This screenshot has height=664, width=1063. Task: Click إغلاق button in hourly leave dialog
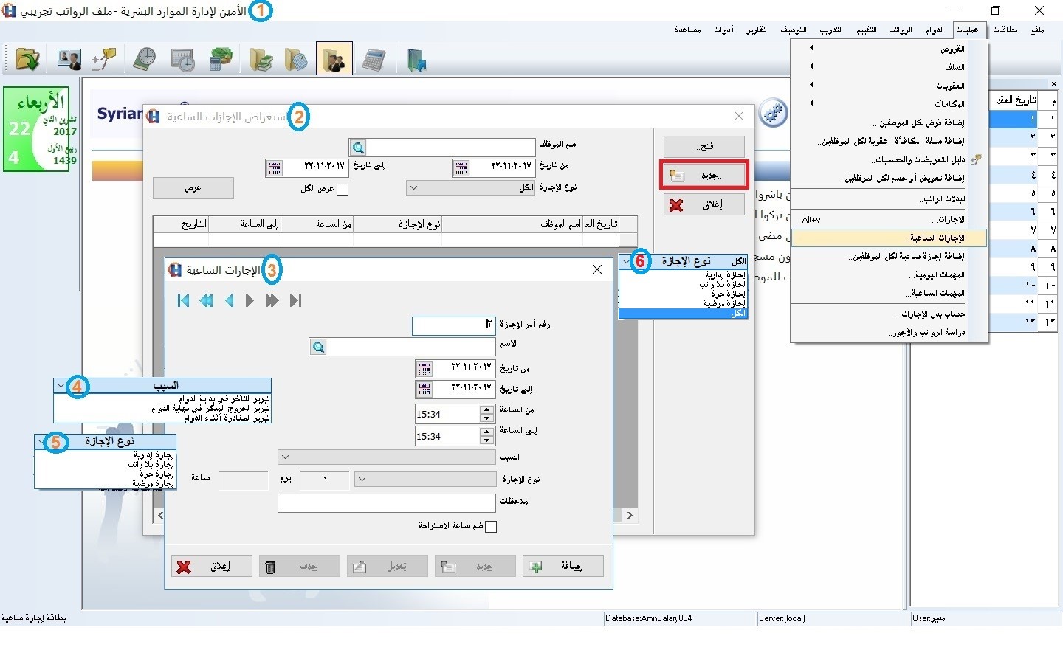[x=212, y=566]
